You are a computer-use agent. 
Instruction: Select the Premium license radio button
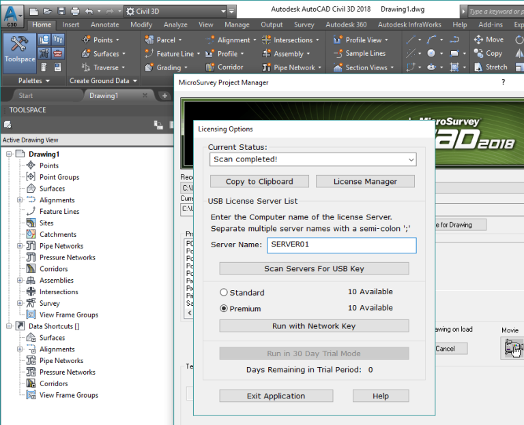click(x=224, y=309)
